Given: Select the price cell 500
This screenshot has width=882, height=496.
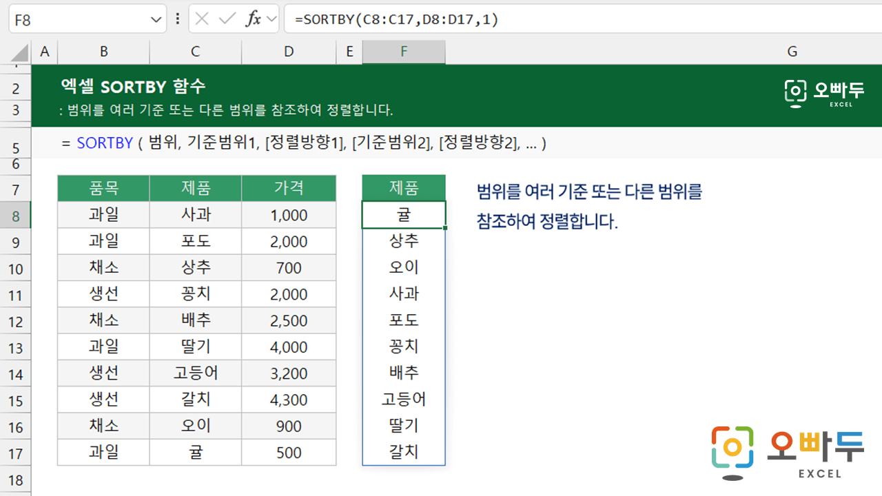Looking at the screenshot, I should pyautogui.click(x=289, y=453).
